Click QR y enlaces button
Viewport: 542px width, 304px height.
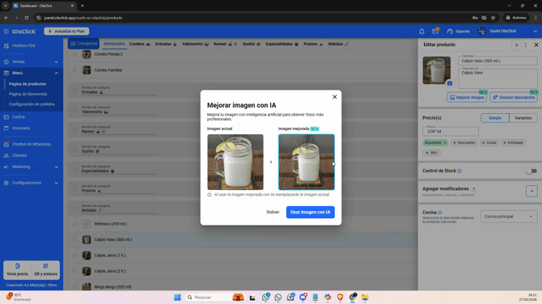tap(45, 270)
